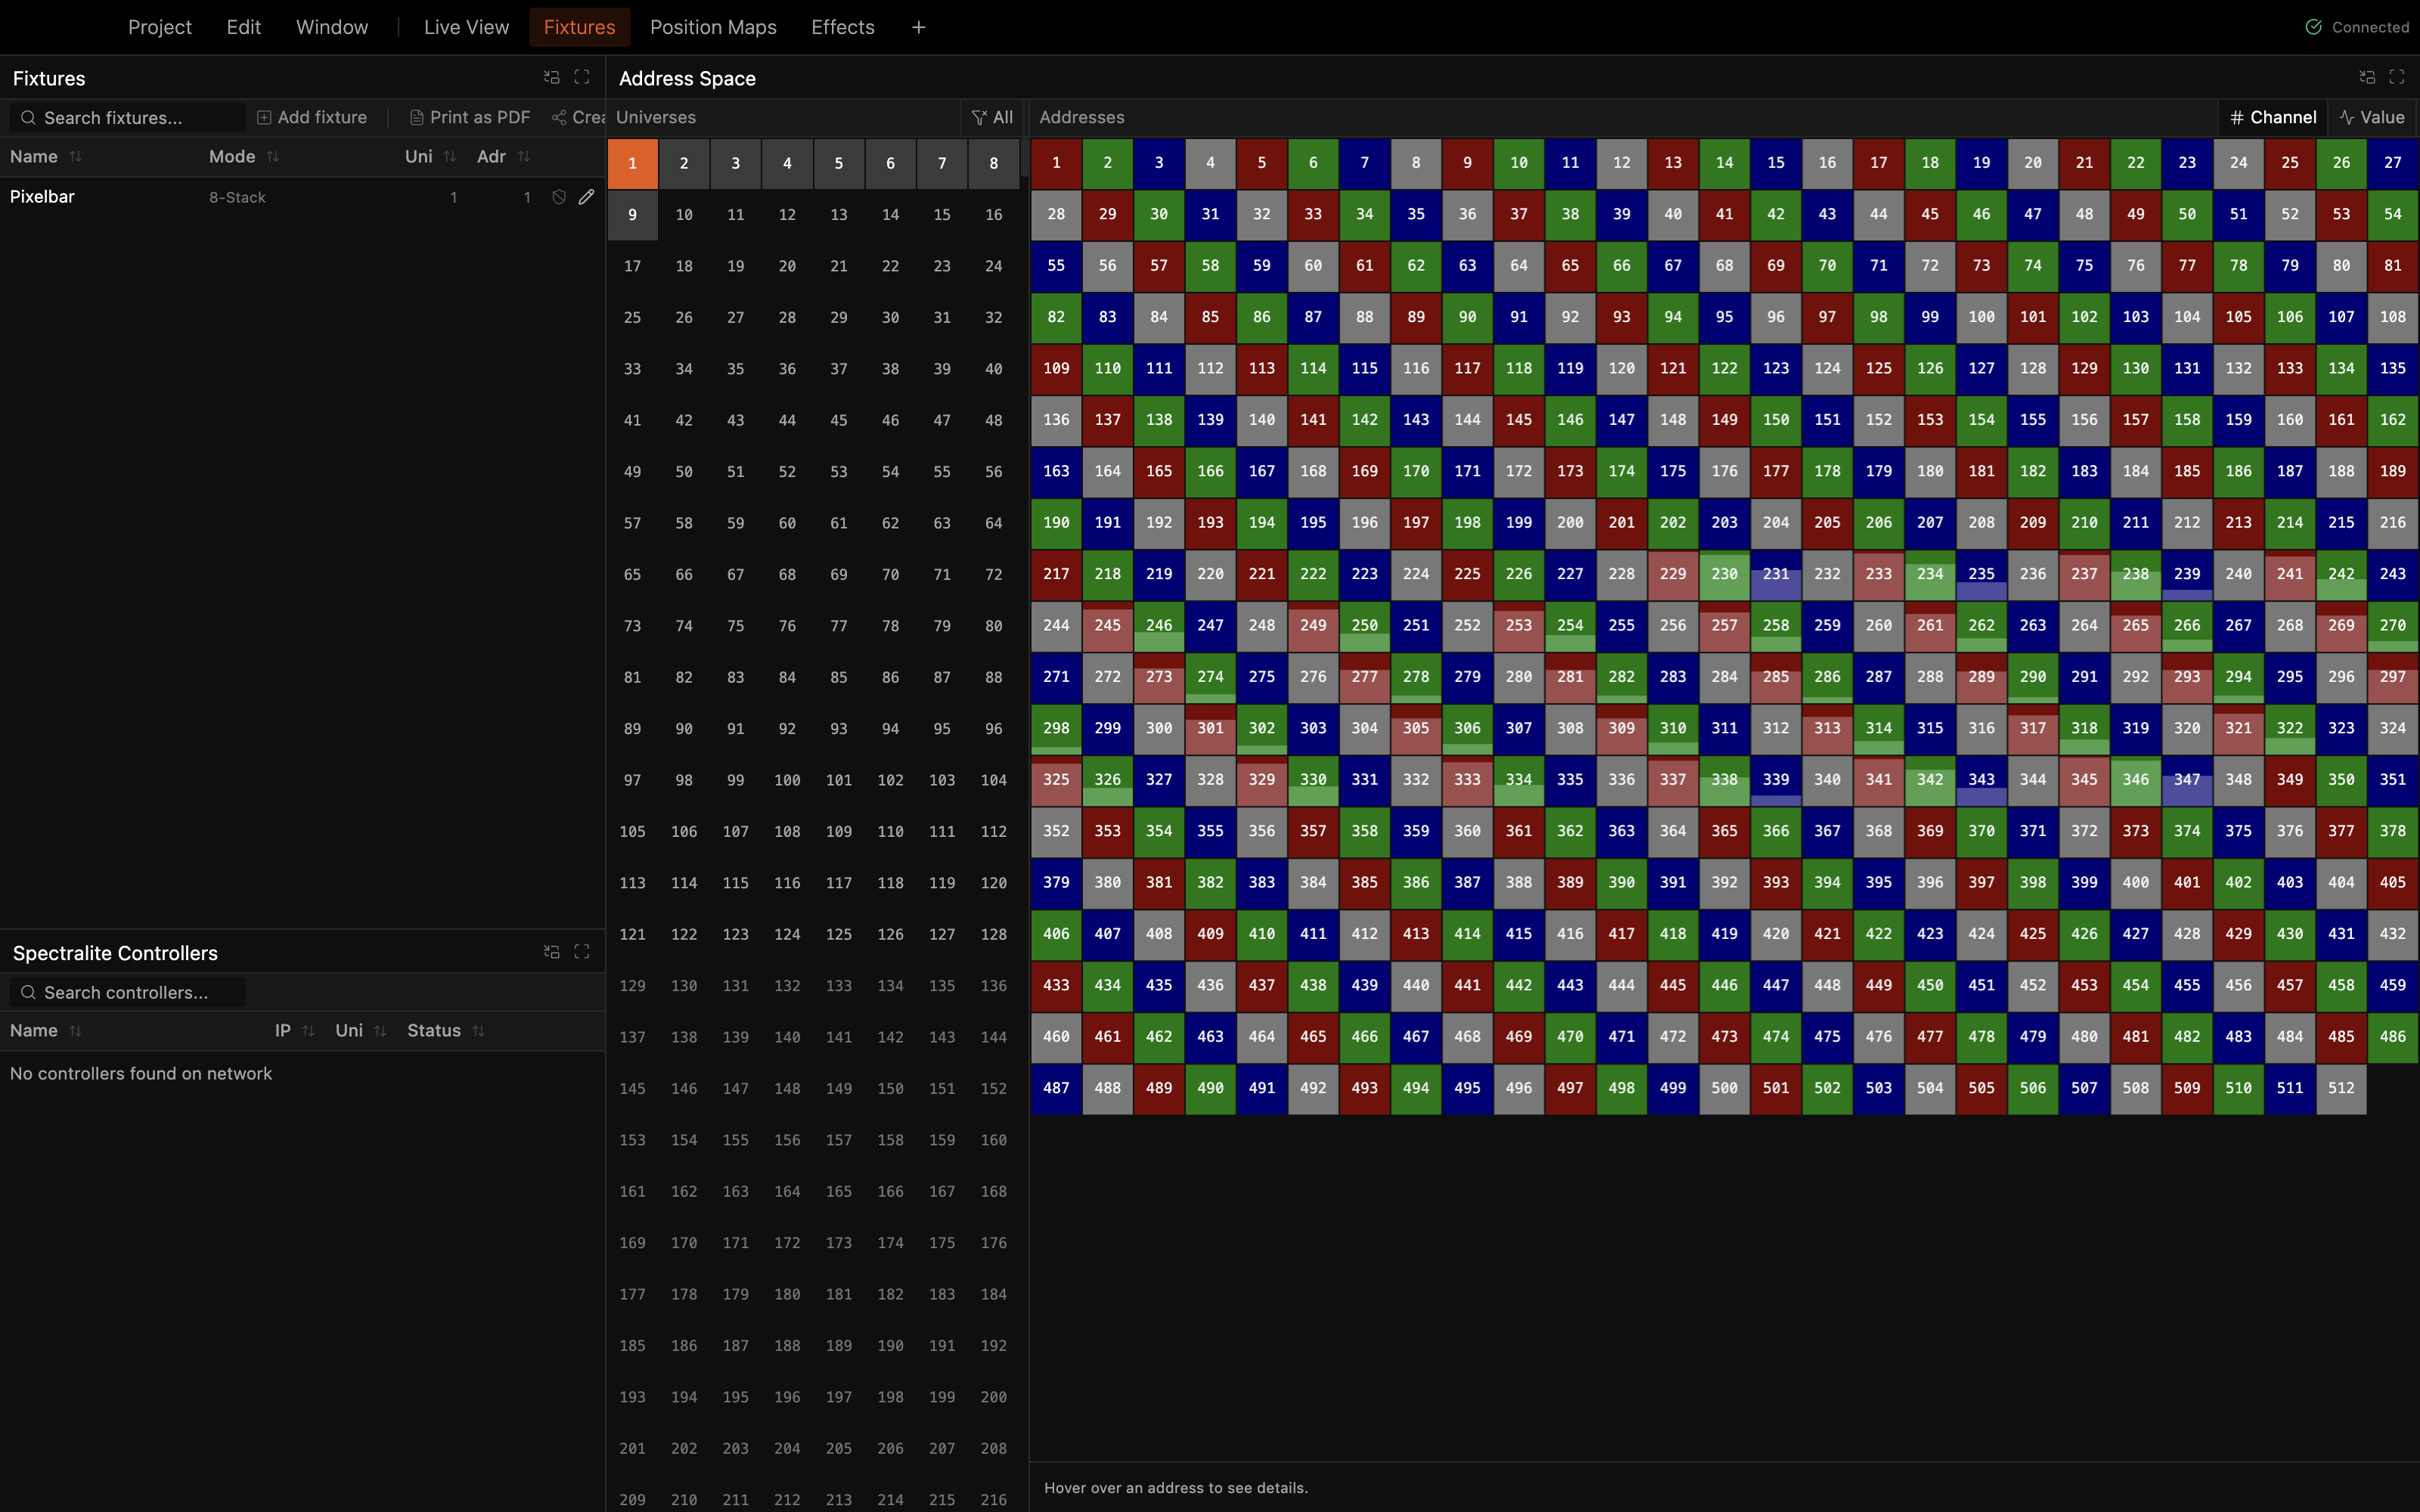
Task: Select universe 9
Action: 632,215
